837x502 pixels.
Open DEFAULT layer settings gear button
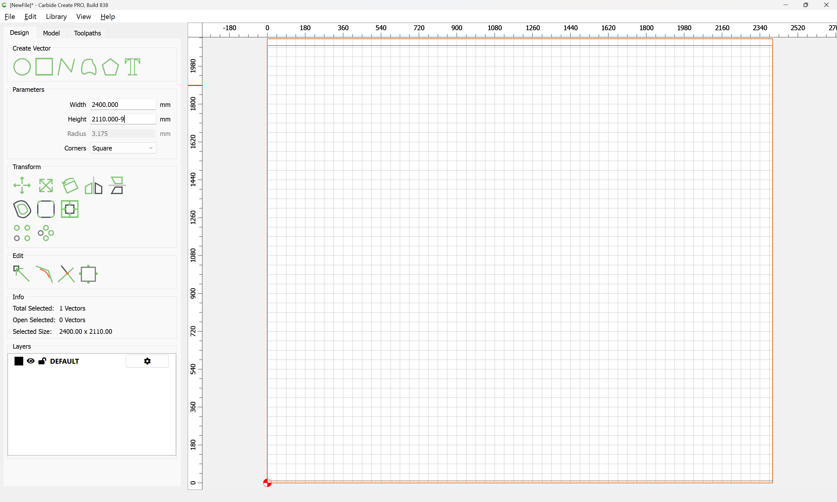tap(147, 361)
